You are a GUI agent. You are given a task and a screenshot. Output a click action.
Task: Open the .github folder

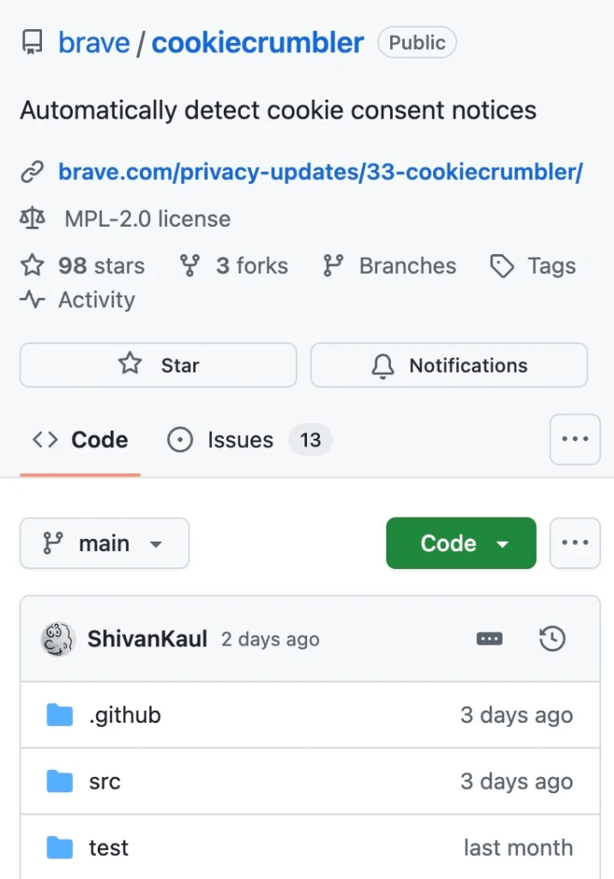pos(124,715)
